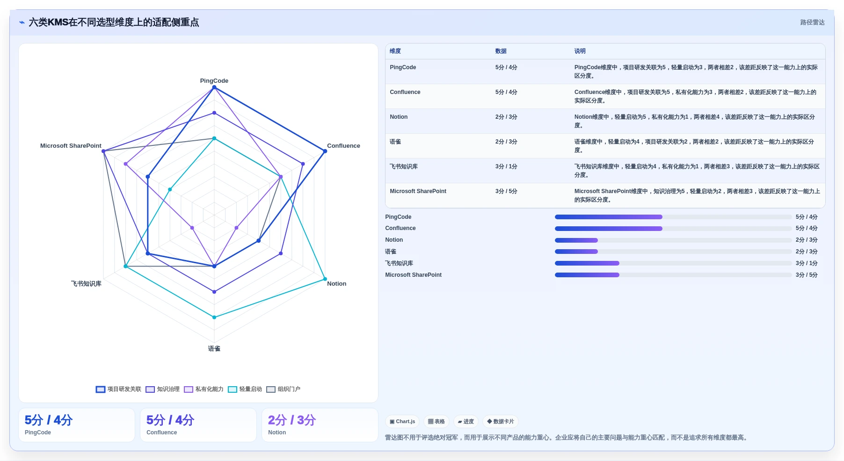Toggle the 轻量启动 legend series
The width and height of the screenshot is (844, 461).
[x=245, y=389]
